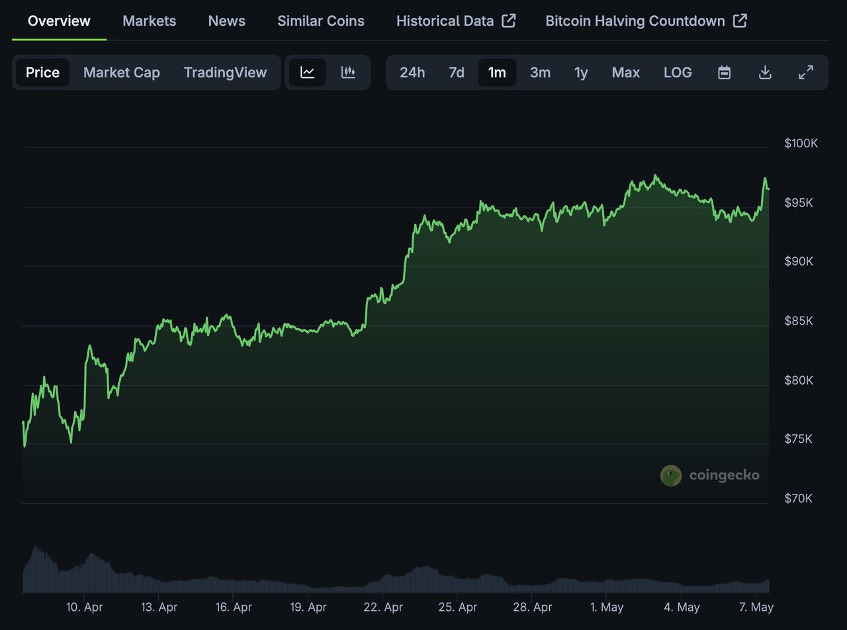Select the Overview tab
The image size is (847, 630).
click(58, 20)
